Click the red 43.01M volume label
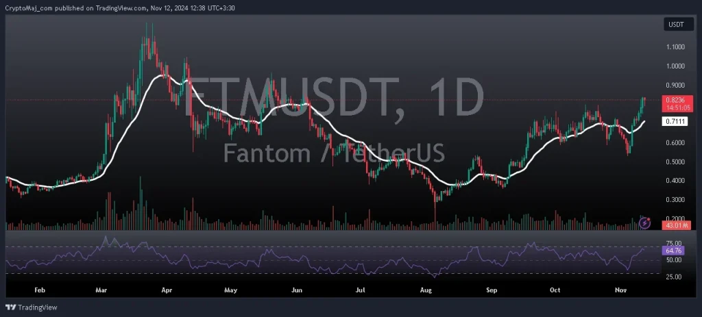Image resolution: width=702 pixels, height=317 pixels. tap(675, 225)
